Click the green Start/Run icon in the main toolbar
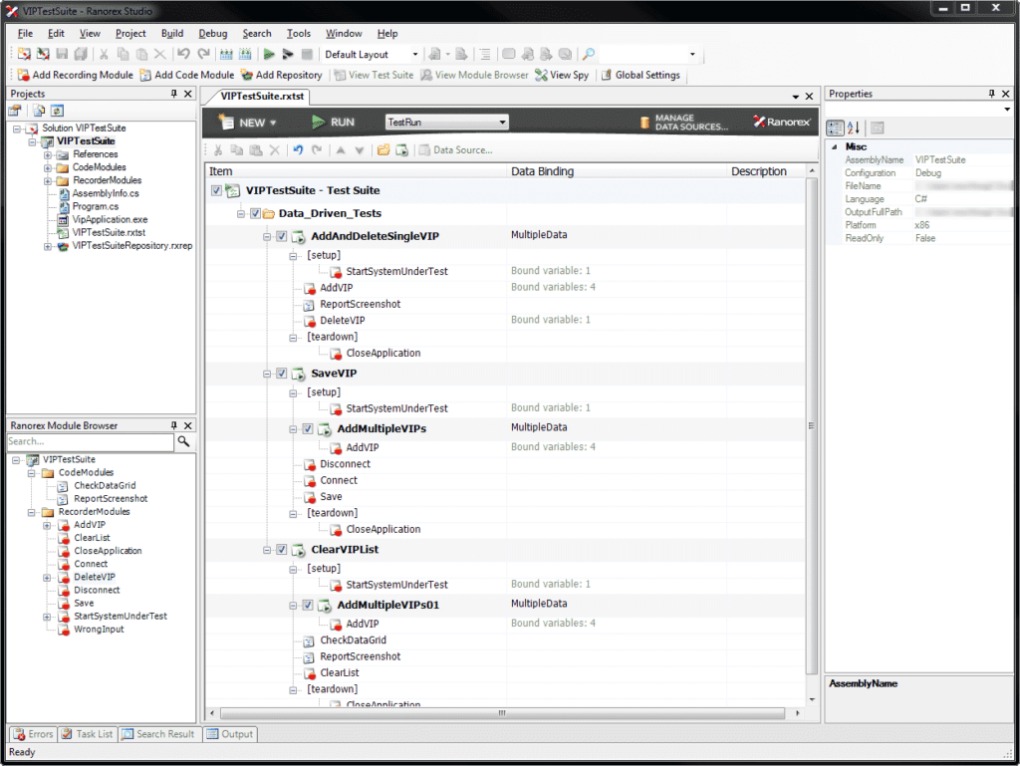The width and height of the screenshot is (1020, 766). click(x=269, y=54)
